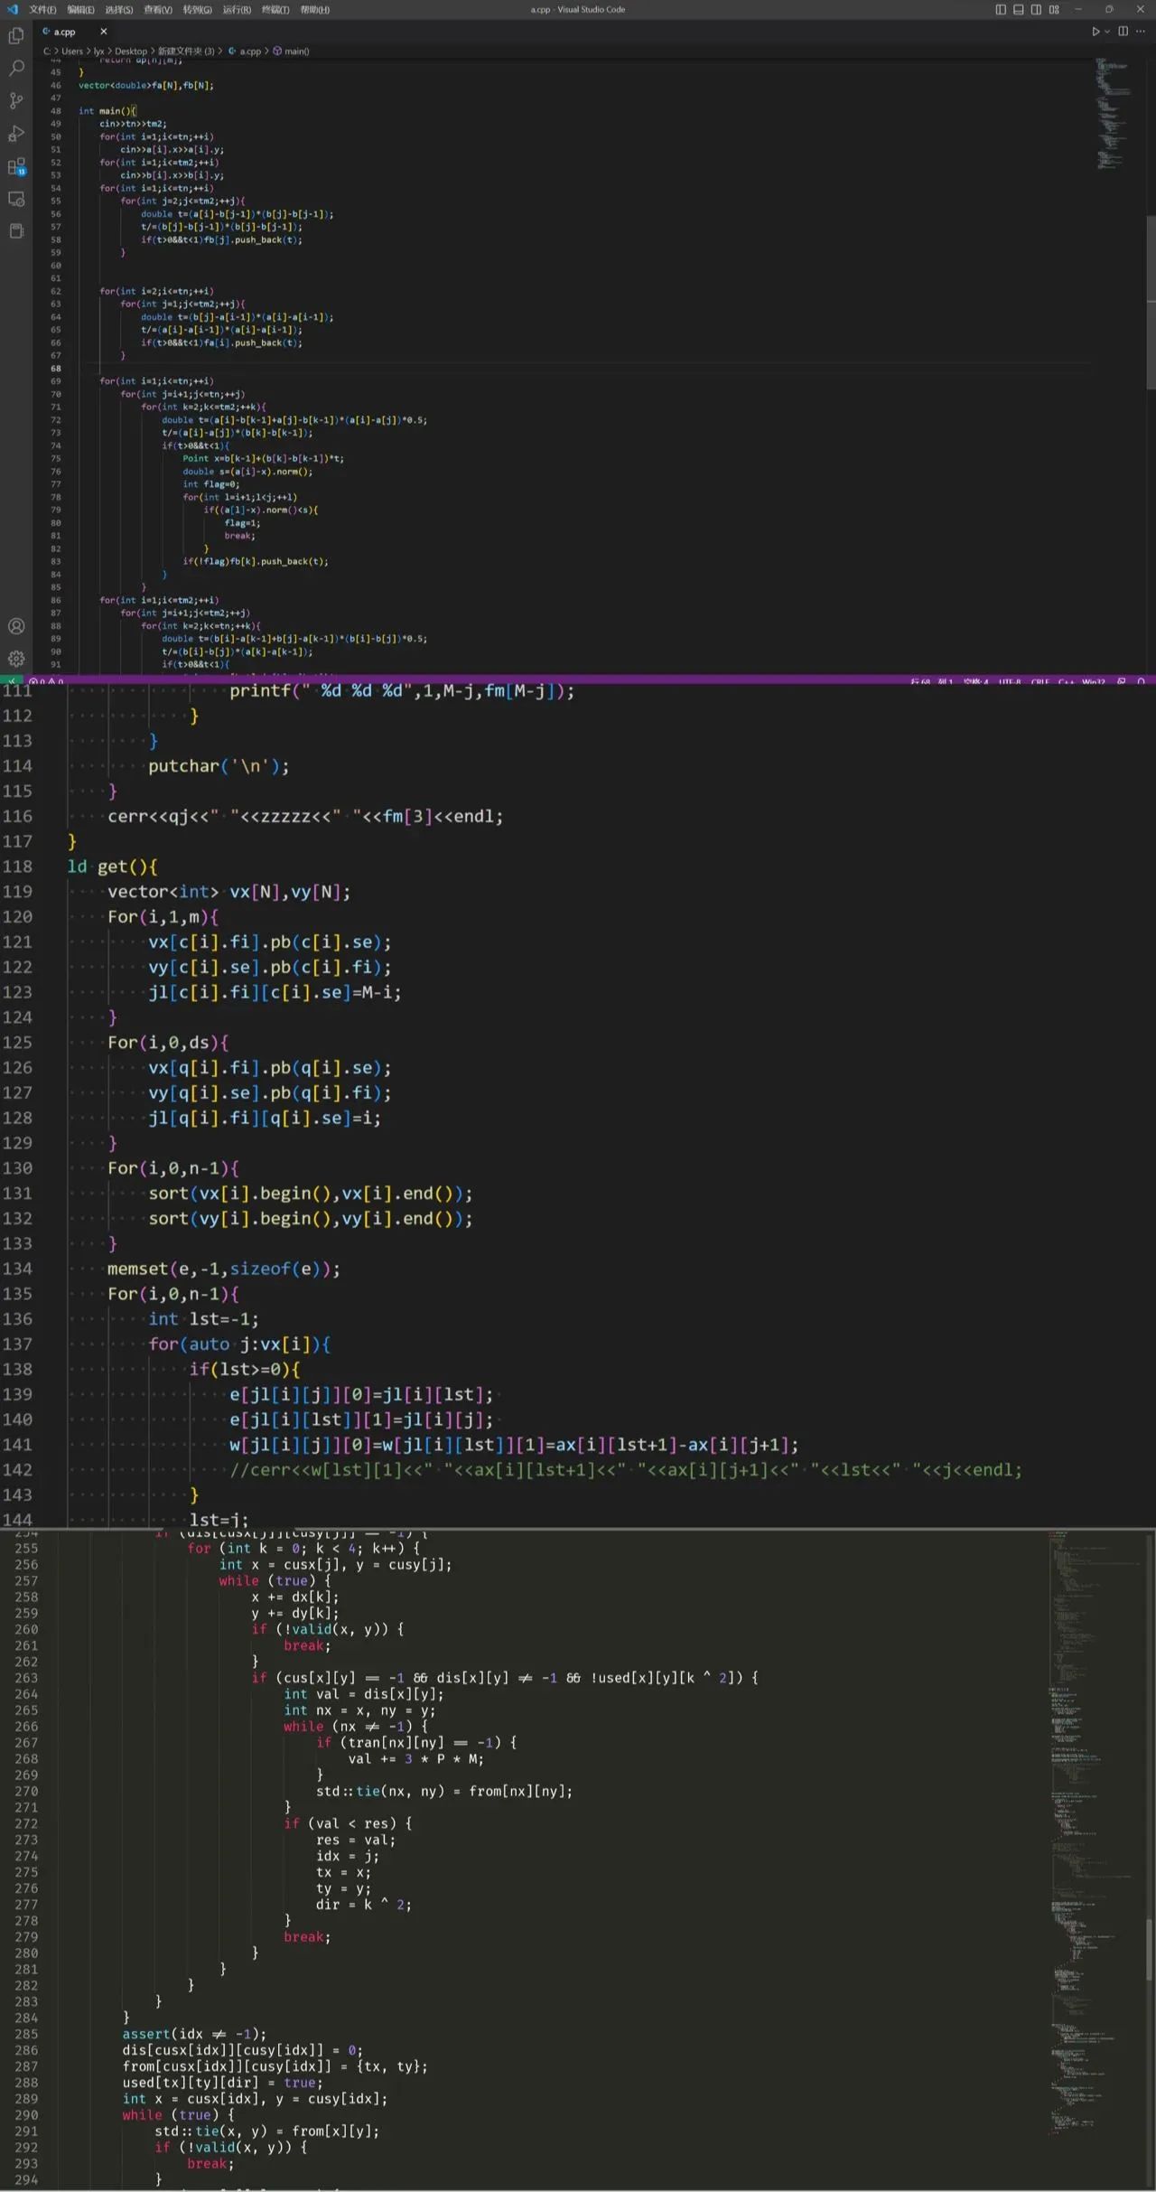1156x2192 pixels.
Task: Split the editor to the right
Action: (1123, 32)
